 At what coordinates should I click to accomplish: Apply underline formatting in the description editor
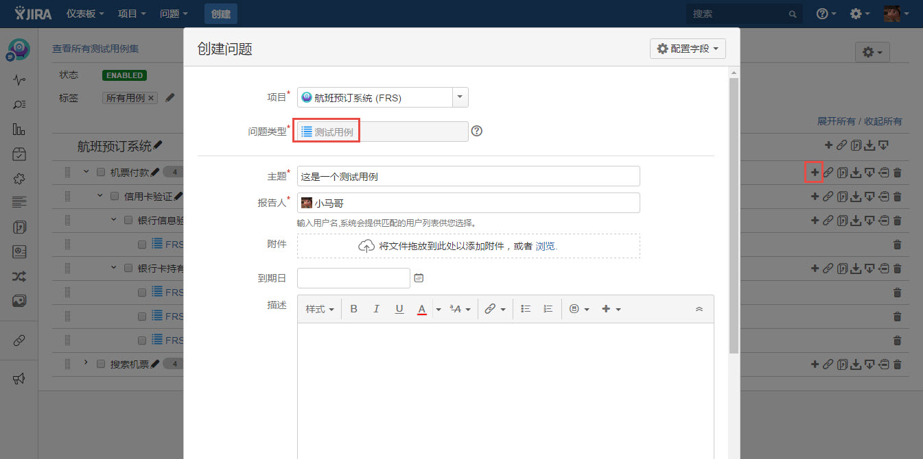point(399,309)
